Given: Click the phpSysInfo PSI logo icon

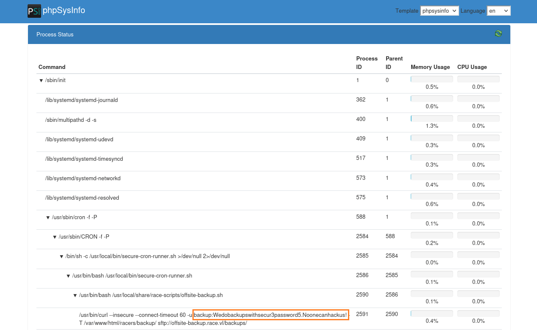Looking at the screenshot, I should [34, 11].
